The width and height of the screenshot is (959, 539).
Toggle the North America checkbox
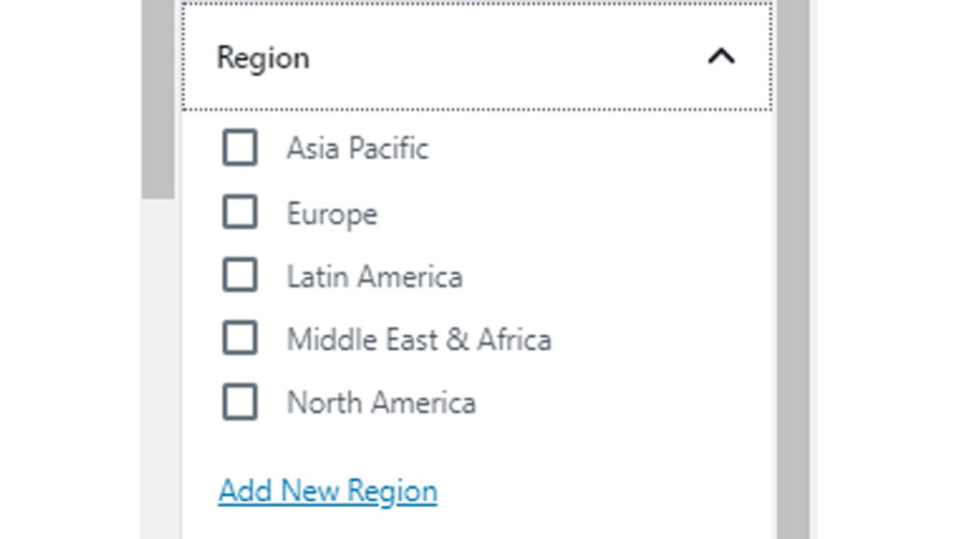point(240,402)
